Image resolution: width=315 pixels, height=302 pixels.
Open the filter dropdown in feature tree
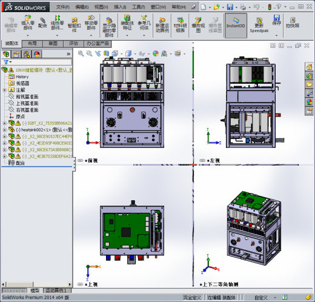click(8, 62)
